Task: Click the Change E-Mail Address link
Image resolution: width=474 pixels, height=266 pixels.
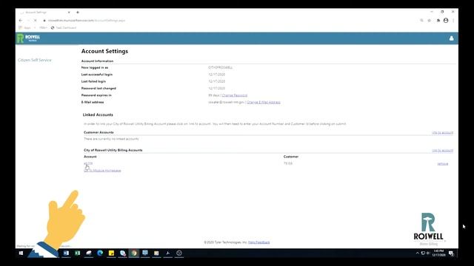Action: (x=264, y=102)
